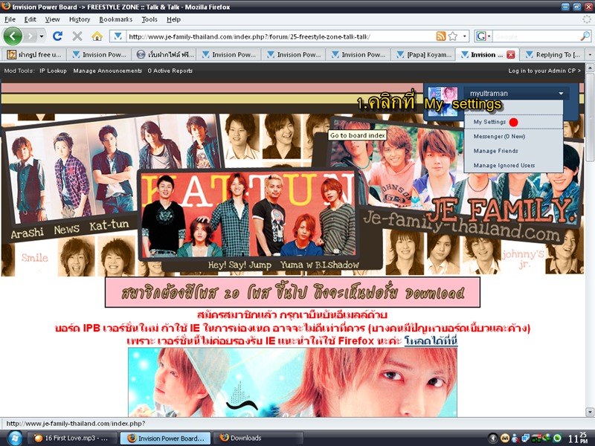Expand the myultraman user dropdown

[x=561, y=94]
